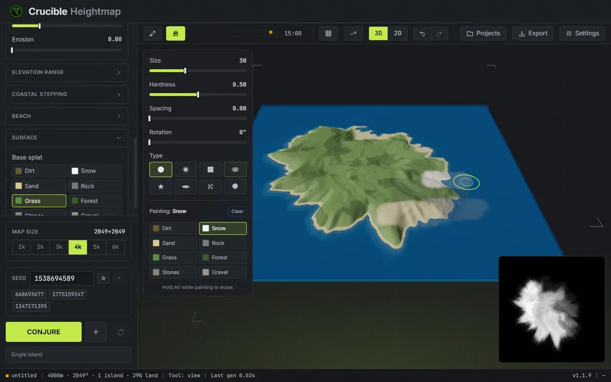Screen dimensions: 611x382
Task: Toggle the active paint bucket tool
Action: [176, 33]
